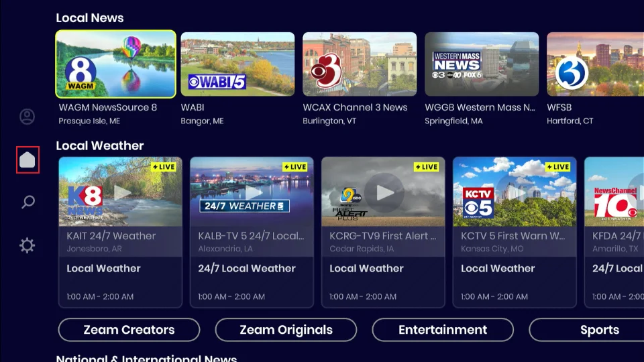
Task: Open WAGM NewsSource 8 thumbnail
Action: tap(116, 64)
